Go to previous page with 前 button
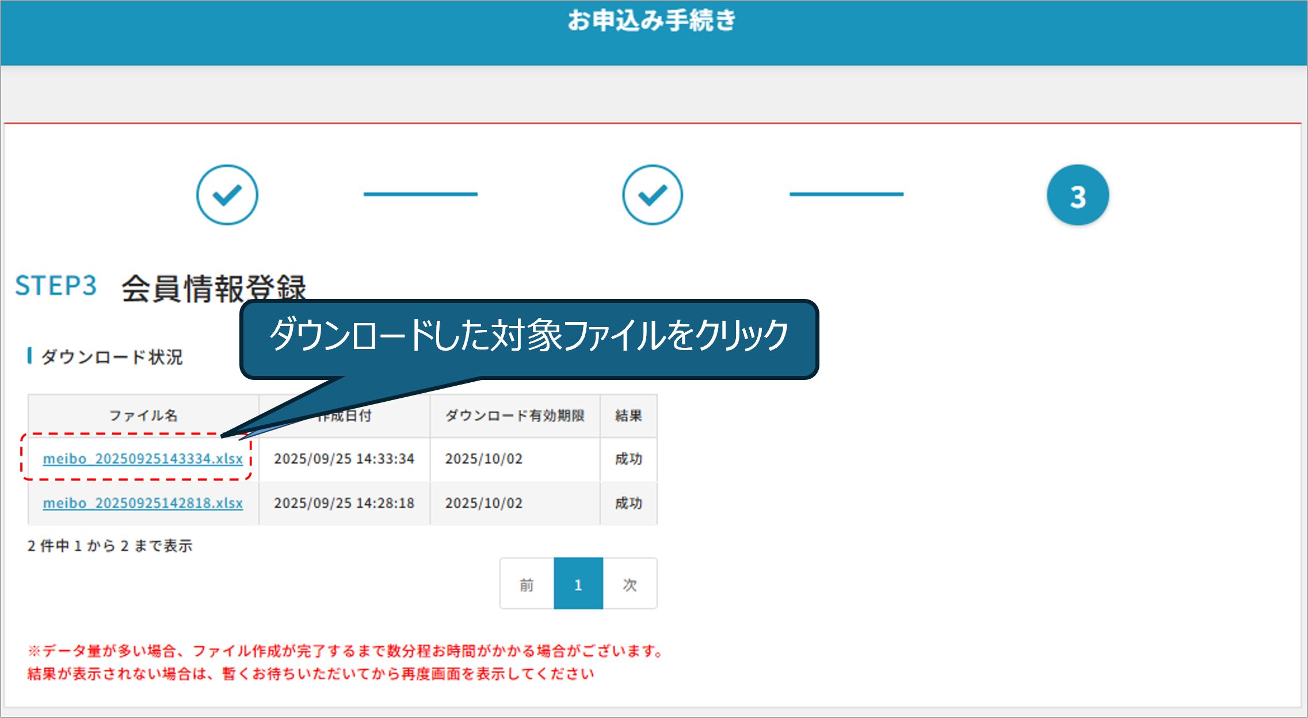Screen dimensions: 1308x718 click(x=527, y=584)
